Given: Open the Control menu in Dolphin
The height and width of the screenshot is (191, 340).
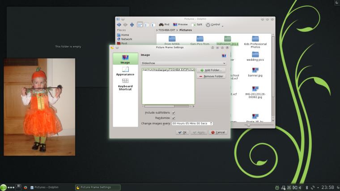Looking at the screenshot, I should click(212, 25).
